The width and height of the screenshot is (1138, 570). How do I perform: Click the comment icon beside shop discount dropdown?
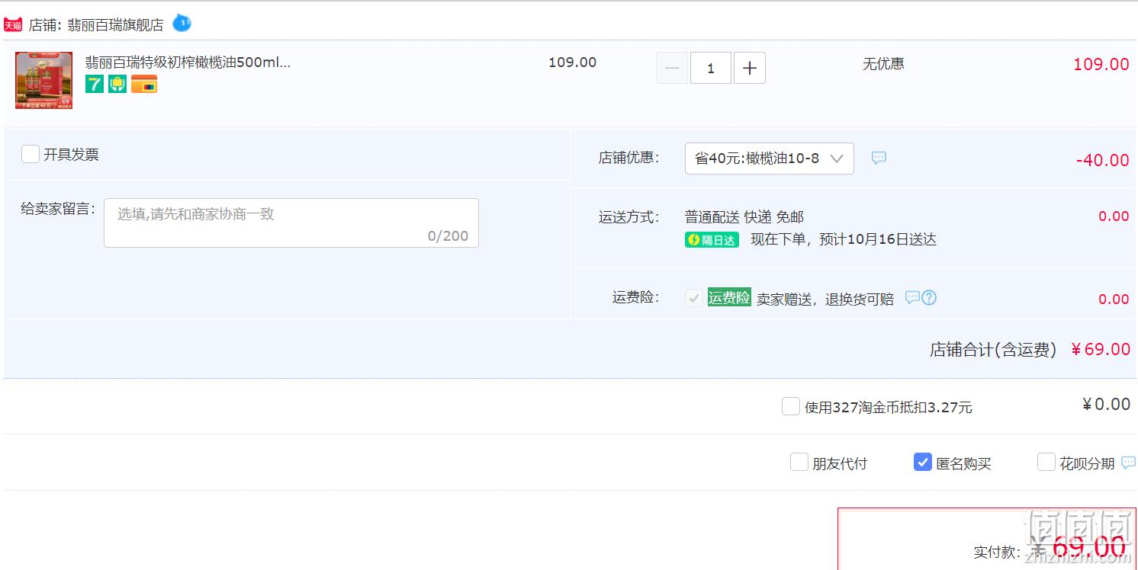coord(879,158)
